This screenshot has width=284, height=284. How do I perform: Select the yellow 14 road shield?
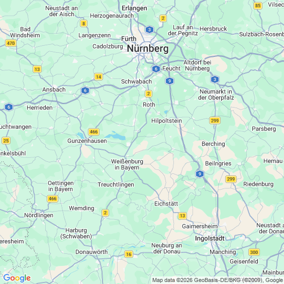pyautogui.click(x=99, y=77)
